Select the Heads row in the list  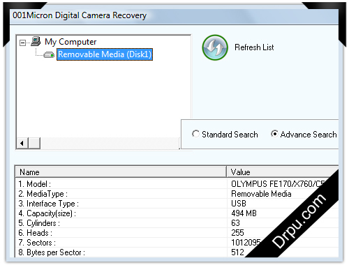pyautogui.click(x=177, y=233)
